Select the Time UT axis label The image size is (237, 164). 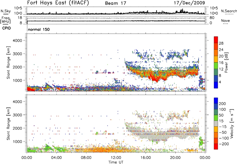(x=116, y=162)
